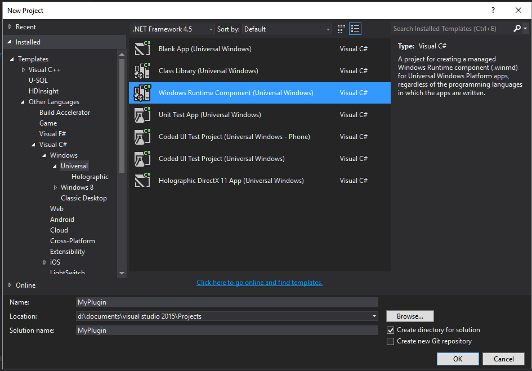
Task: Select the Extensibility category
Action: [x=68, y=252]
